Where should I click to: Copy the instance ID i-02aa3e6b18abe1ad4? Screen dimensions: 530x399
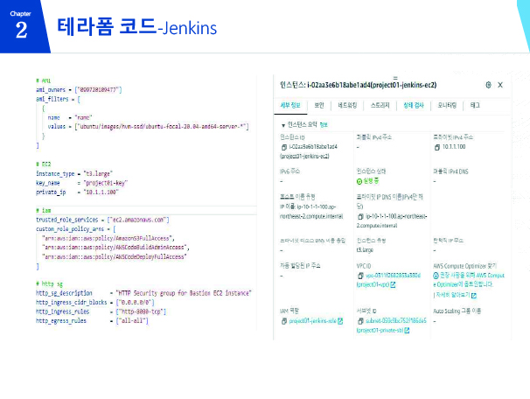[x=284, y=147]
